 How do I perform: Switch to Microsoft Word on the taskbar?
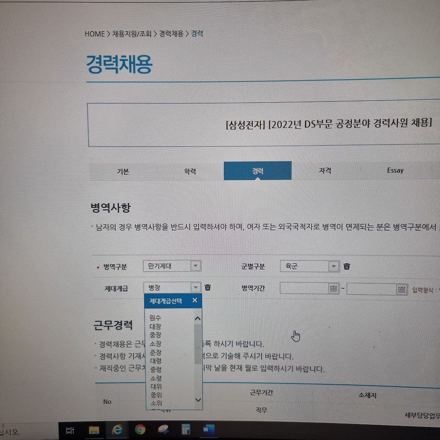click(x=209, y=429)
